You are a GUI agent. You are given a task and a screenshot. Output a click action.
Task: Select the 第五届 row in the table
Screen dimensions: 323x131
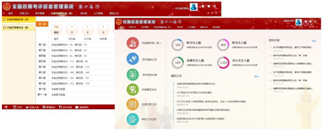coord(42,62)
